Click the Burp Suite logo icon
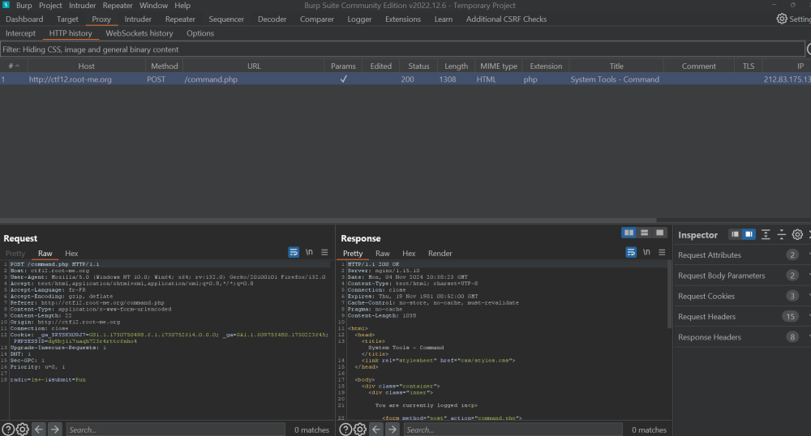The width and height of the screenshot is (811, 436). pyautogui.click(x=6, y=5)
